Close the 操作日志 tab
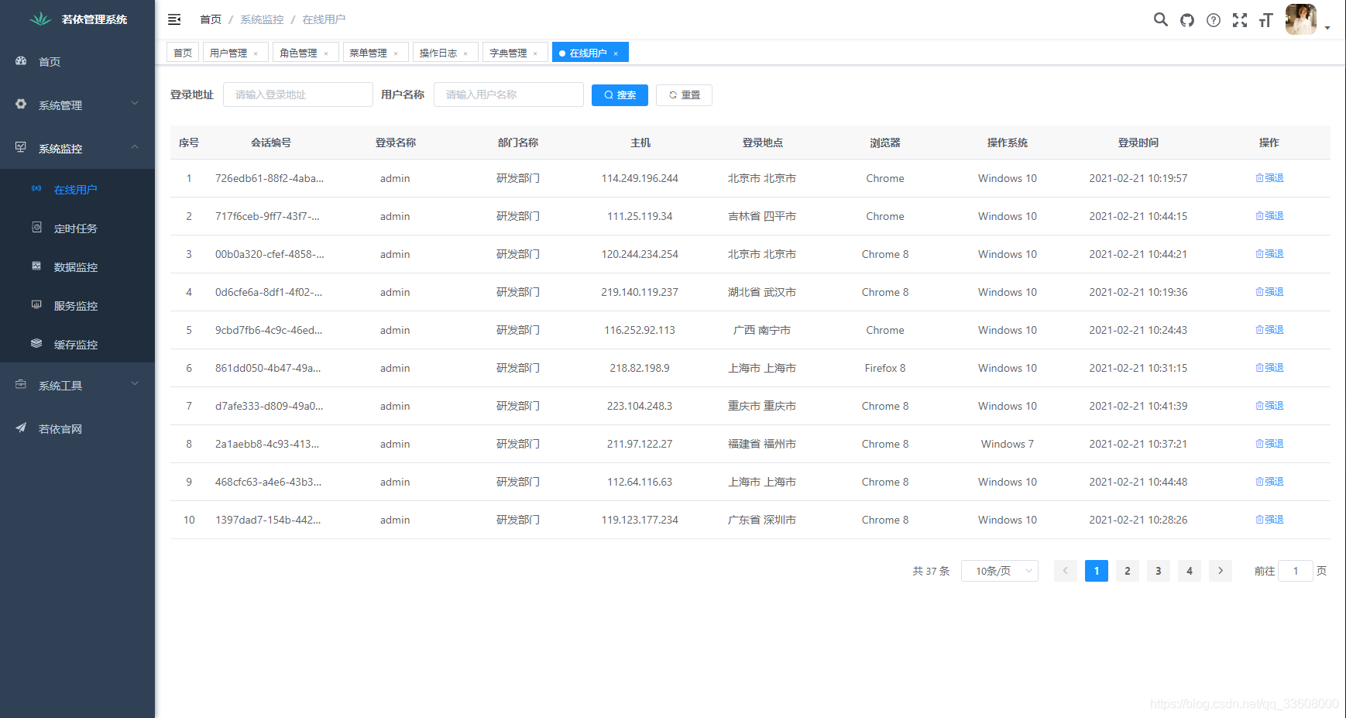Viewport: 1346px width, 718px height. pos(465,53)
